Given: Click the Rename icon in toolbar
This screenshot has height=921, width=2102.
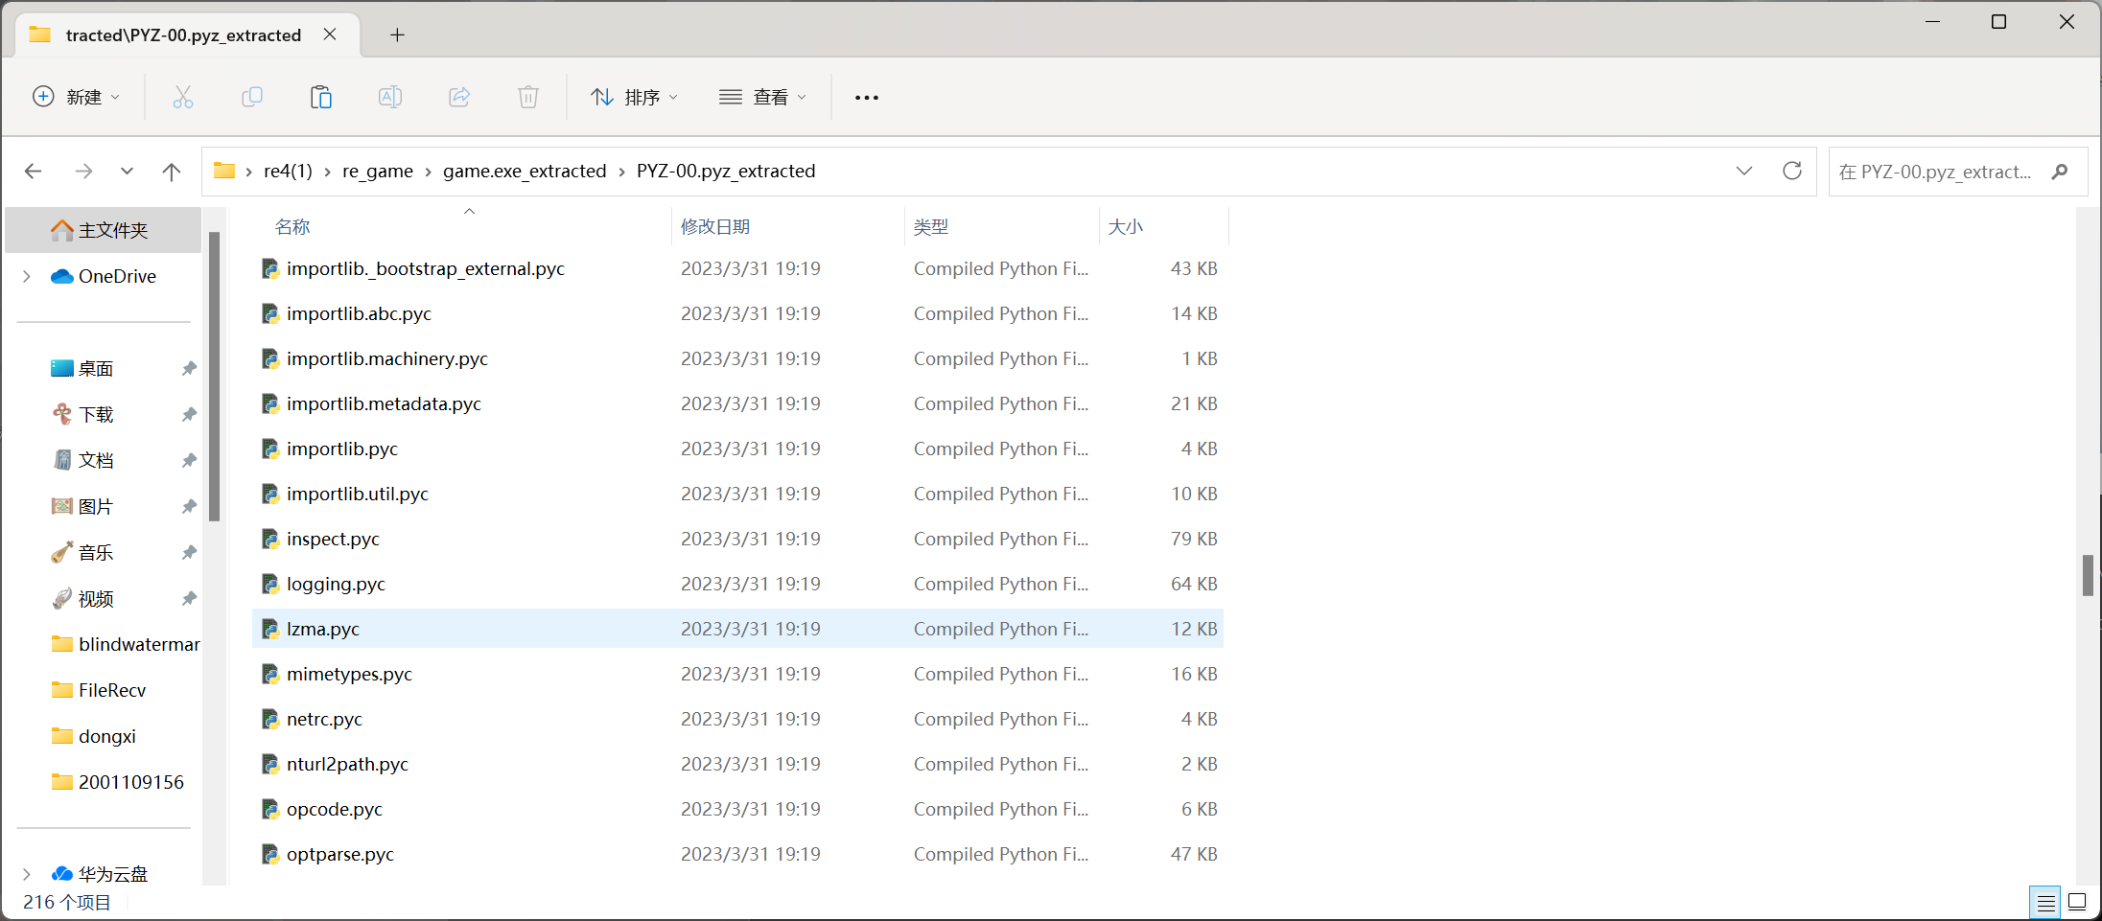Looking at the screenshot, I should [390, 97].
